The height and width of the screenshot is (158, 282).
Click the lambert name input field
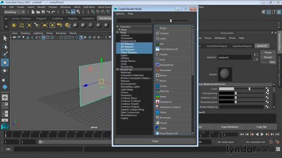[x=234, y=57]
